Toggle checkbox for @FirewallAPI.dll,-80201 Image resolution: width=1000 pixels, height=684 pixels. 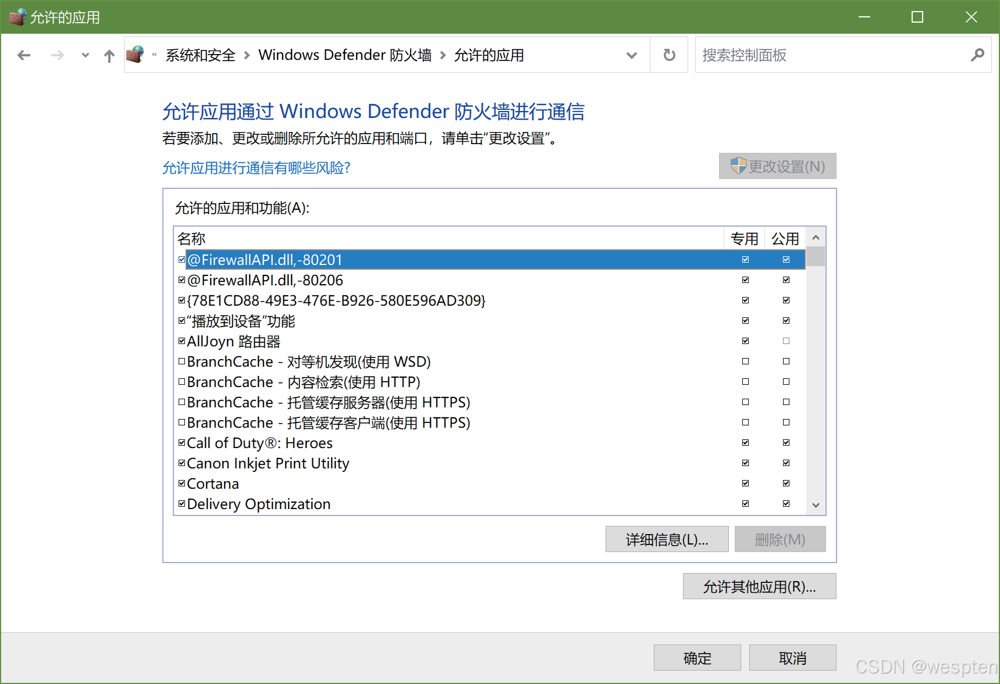pos(182,260)
